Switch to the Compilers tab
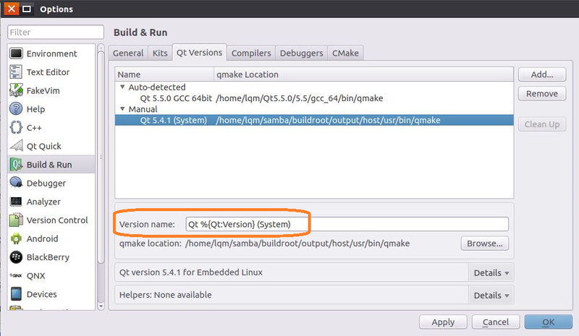Screen dimensions: 579x336 pyautogui.click(x=252, y=53)
